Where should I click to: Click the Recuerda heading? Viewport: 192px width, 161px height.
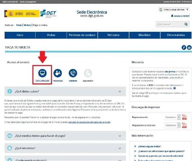[138, 62]
